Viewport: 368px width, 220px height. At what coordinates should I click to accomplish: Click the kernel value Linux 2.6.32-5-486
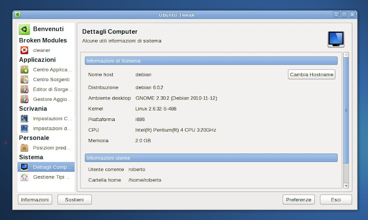(156, 109)
